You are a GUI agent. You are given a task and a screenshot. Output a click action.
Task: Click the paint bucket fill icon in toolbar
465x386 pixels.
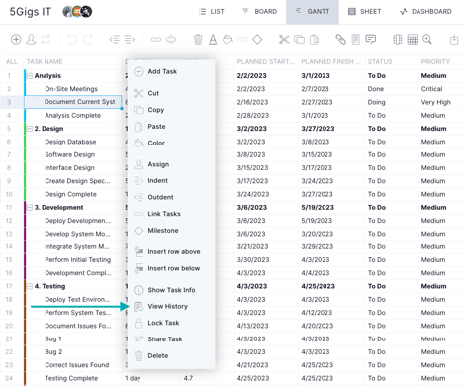coord(228,40)
